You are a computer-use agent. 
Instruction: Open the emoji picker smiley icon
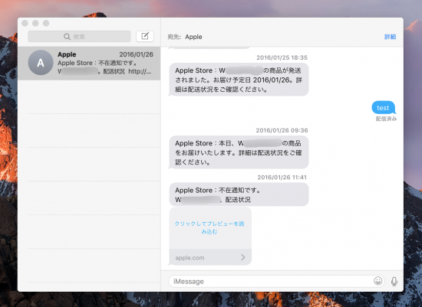(377, 281)
